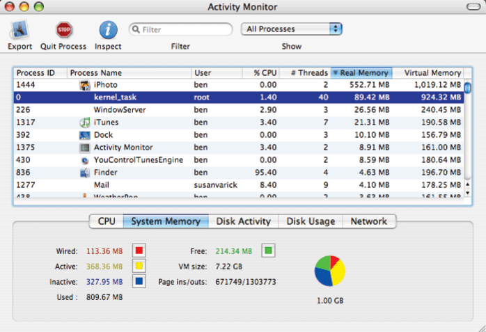Click the Quit Process stop sign icon
The height and width of the screenshot is (332, 486).
tap(64, 30)
